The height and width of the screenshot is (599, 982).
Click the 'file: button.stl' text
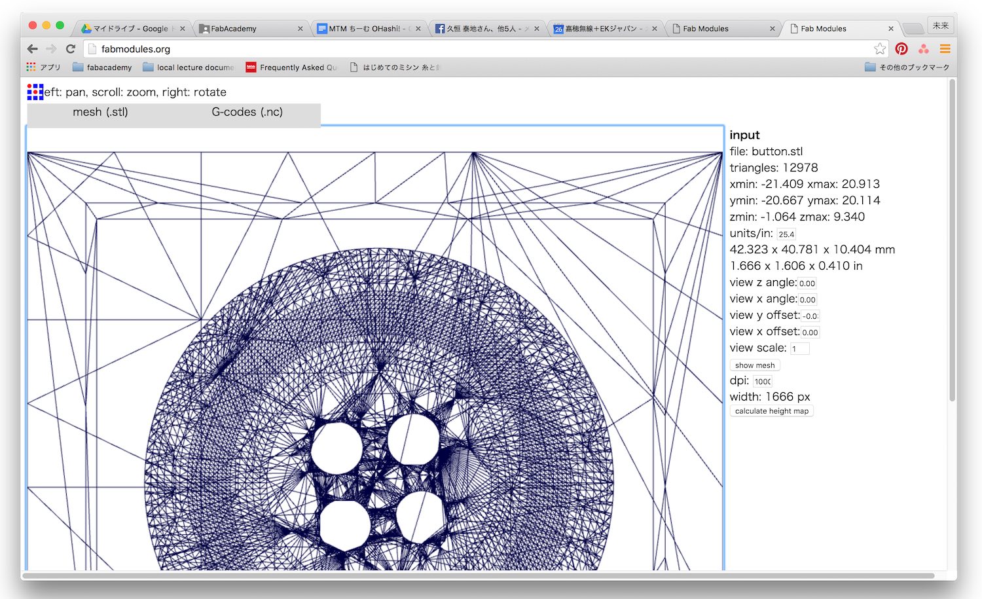(x=766, y=151)
